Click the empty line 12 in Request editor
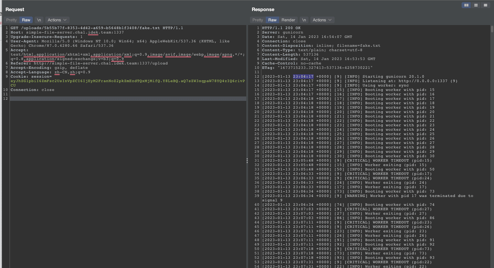The height and width of the screenshot is (268, 494). (128, 99)
